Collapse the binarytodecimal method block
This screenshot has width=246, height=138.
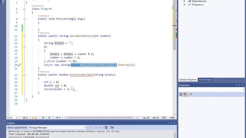[x=24, y=75]
